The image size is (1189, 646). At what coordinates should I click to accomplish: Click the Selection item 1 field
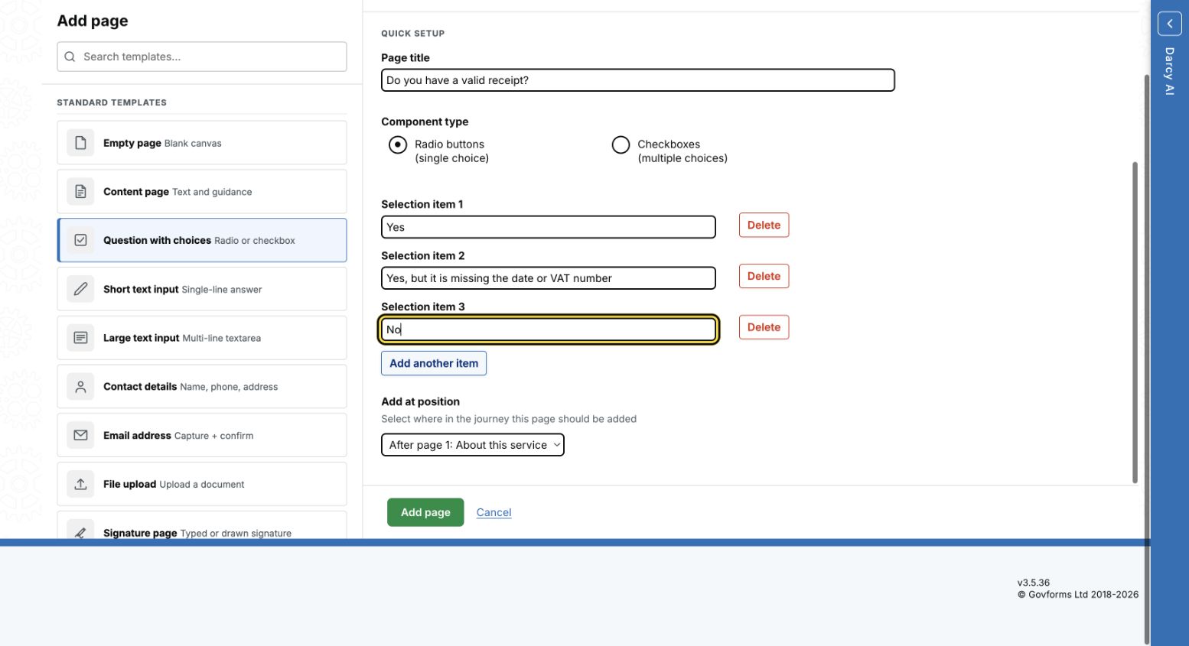[548, 227]
